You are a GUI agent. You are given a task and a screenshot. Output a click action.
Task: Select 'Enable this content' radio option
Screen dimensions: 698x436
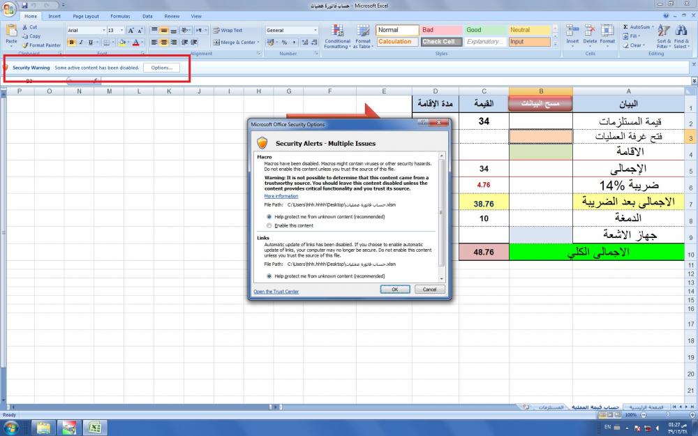[269, 225]
